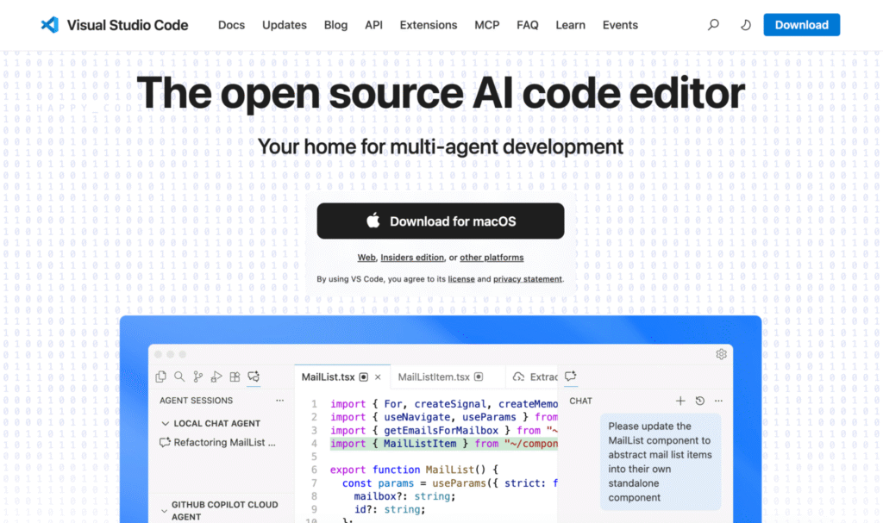The image size is (883, 523).
Task: Open the settings gear in editor window
Action: (x=721, y=354)
